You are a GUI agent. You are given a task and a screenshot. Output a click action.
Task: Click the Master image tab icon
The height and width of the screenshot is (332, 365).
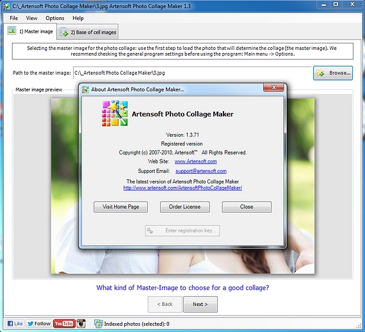click(12, 31)
